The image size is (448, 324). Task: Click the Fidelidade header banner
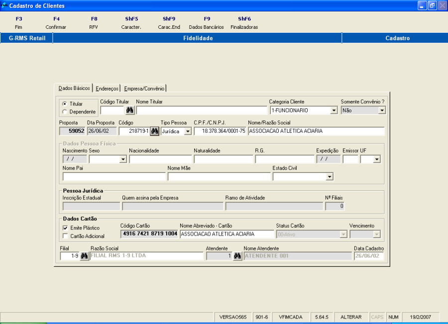[x=198, y=38]
